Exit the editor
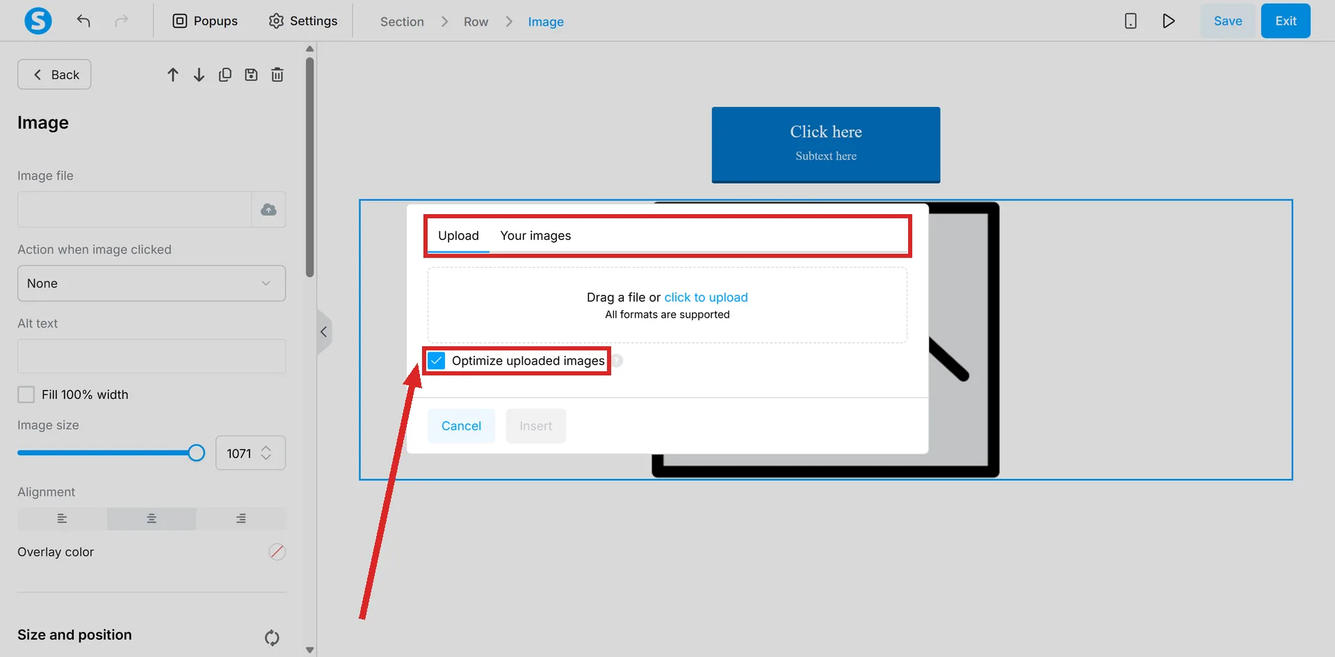This screenshot has width=1335, height=657. pyautogui.click(x=1286, y=21)
